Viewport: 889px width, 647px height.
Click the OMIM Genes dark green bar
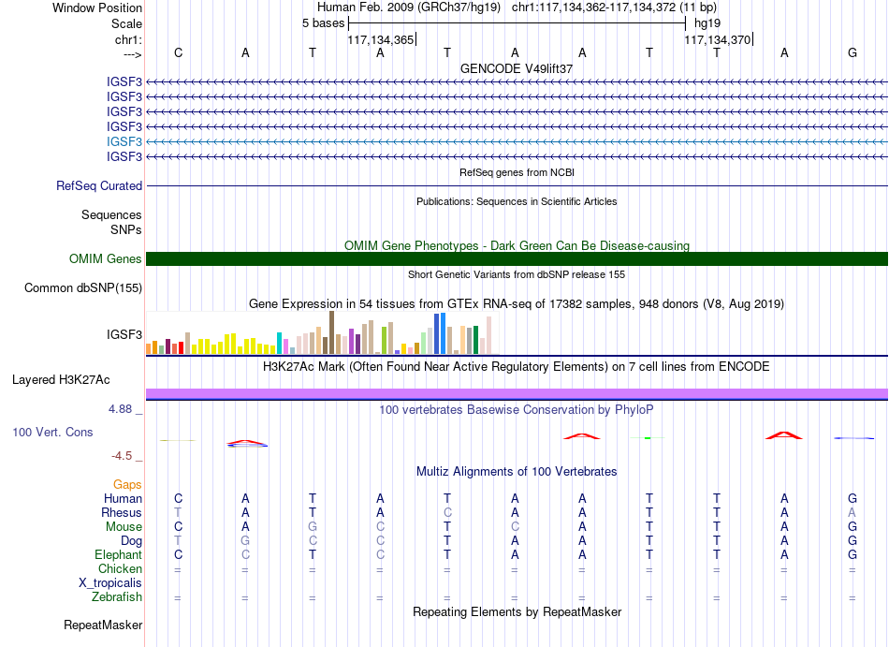(517, 259)
